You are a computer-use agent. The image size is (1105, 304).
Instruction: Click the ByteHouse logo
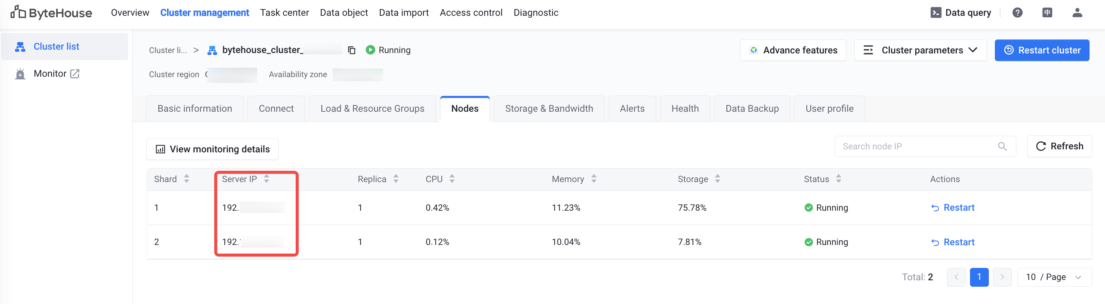click(51, 13)
